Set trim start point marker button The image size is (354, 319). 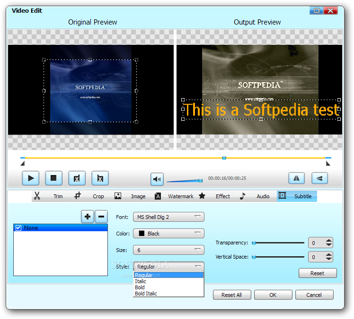(x=77, y=178)
